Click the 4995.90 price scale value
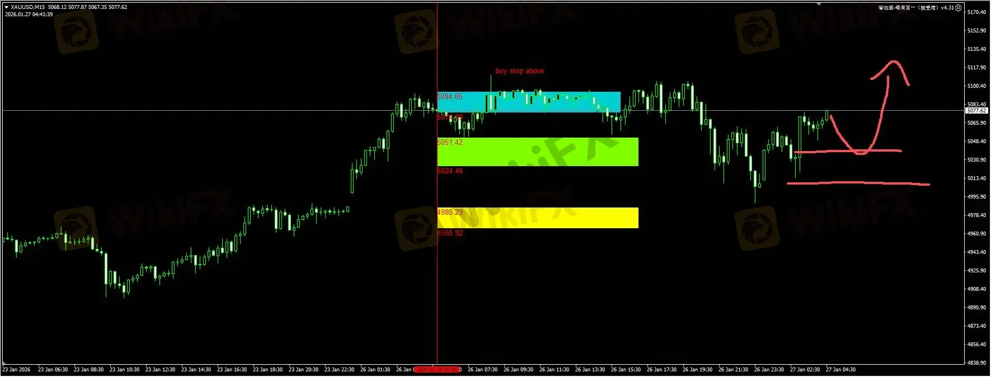This screenshot has height=377, width=991. 976,197
